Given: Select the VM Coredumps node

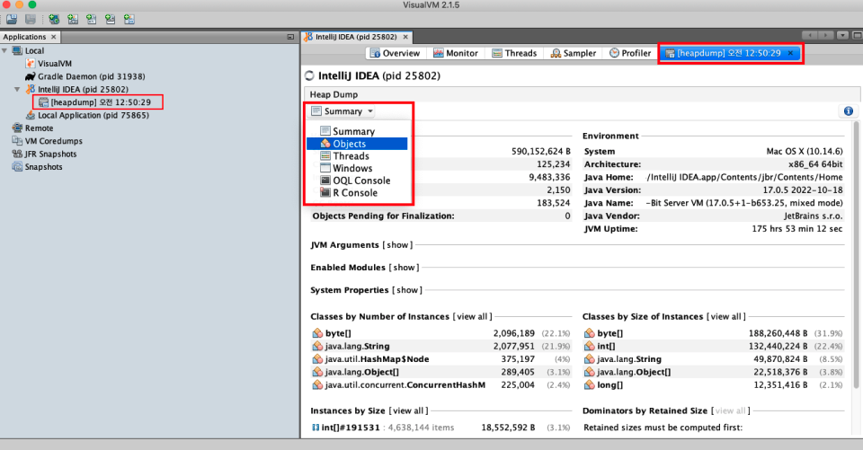Looking at the screenshot, I should (48, 141).
